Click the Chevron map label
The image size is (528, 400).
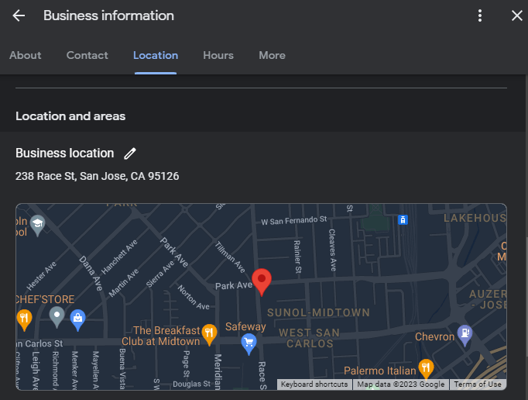click(435, 336)
